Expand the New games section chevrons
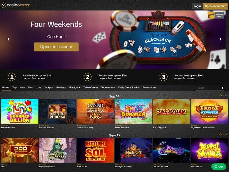This screenshot has height=172, width=229. pyautogui.click(x=118, y=135)
